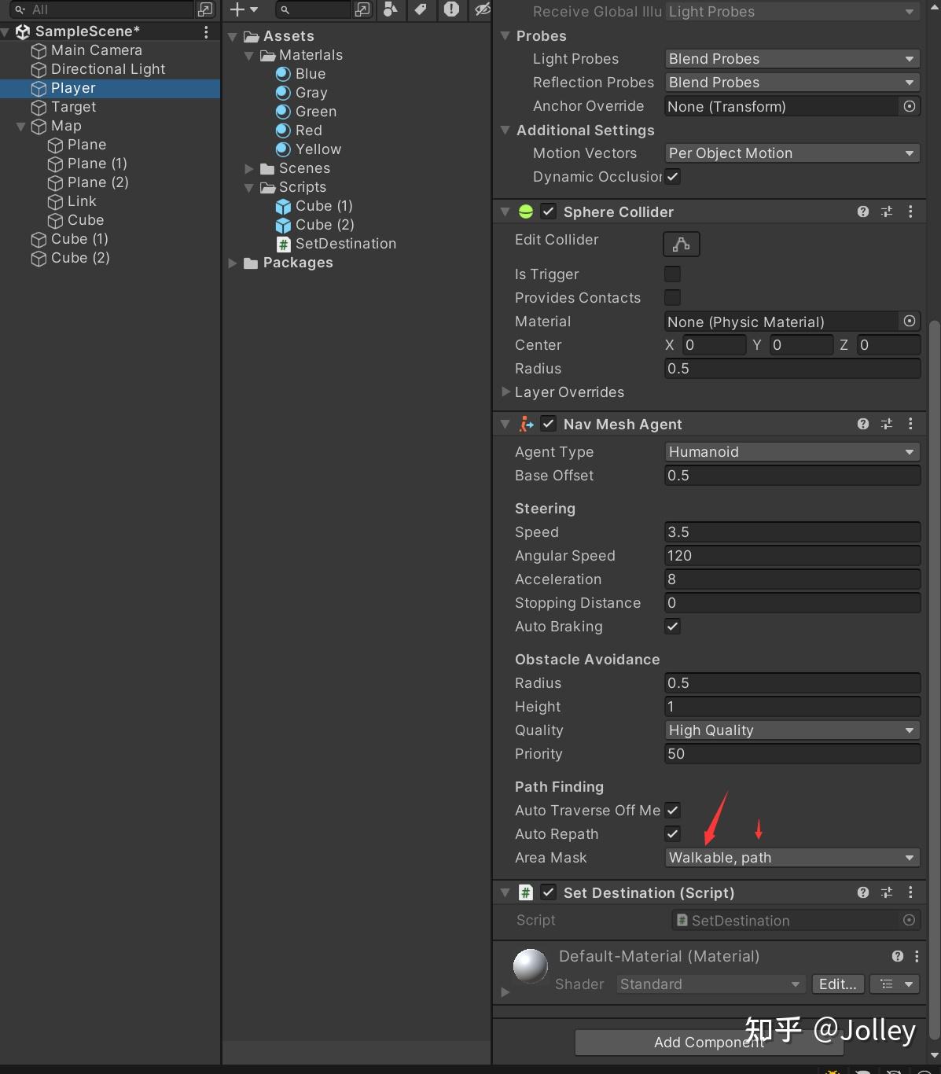This screenshot has height=1074, width=941.
Task: Open the SampleScene options menu
Action: pyautogui.click(x=206, y=31)
